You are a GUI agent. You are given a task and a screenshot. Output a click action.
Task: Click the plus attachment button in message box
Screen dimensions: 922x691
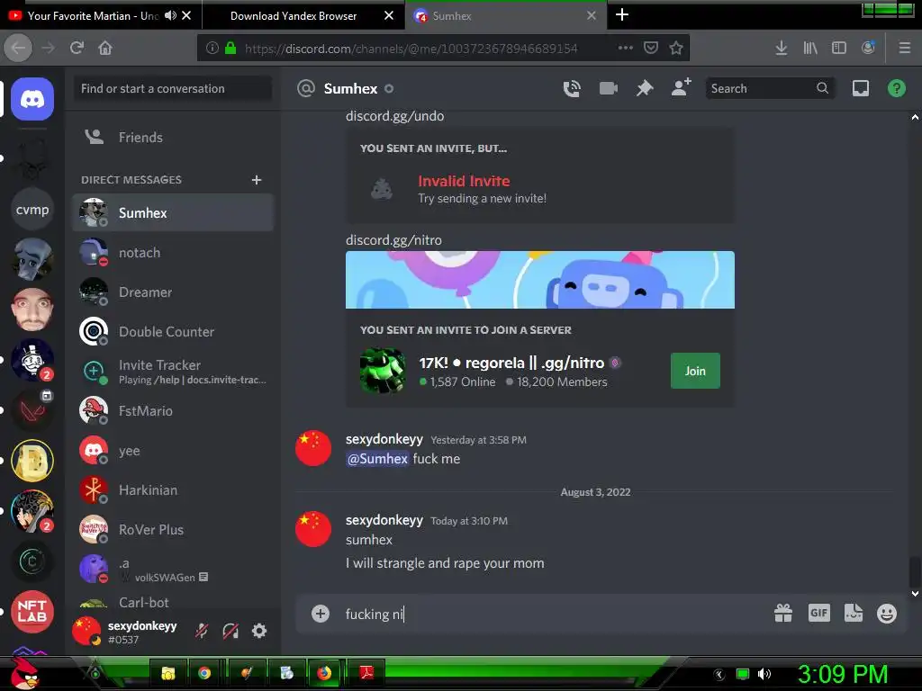[321, 614]
